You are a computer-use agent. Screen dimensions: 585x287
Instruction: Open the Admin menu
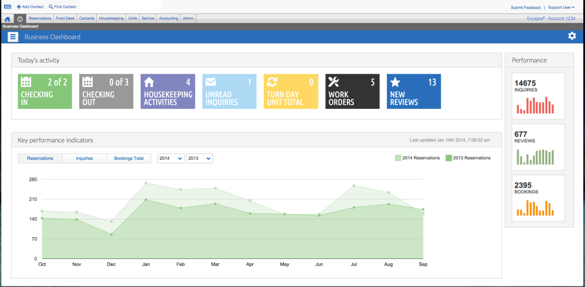coord(188,18)
